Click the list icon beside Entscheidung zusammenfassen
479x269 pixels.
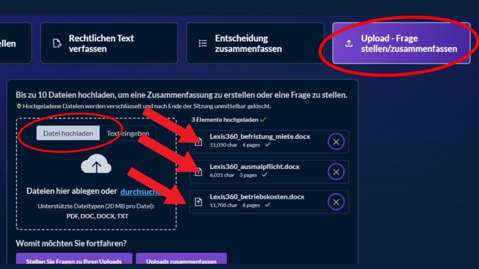coord(203,43)
